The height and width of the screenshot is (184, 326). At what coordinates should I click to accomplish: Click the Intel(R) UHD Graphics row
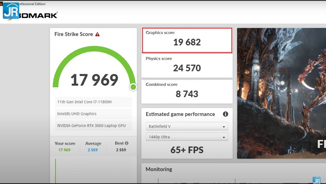[93, 114]
